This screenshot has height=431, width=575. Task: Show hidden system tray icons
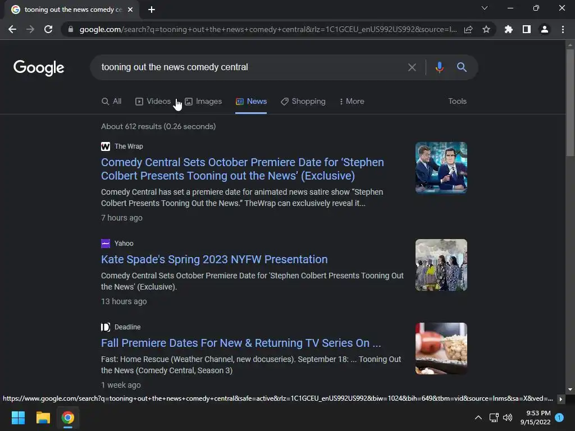[x=478, y=418]
